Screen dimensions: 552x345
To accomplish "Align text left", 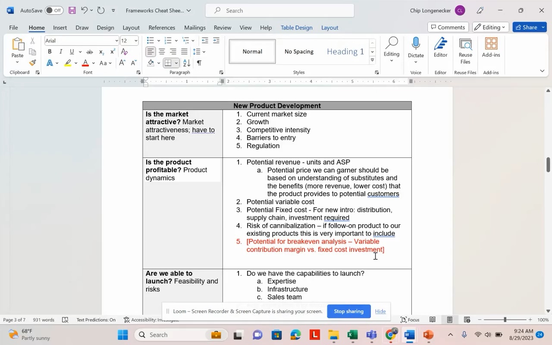I will pos(150,52).
